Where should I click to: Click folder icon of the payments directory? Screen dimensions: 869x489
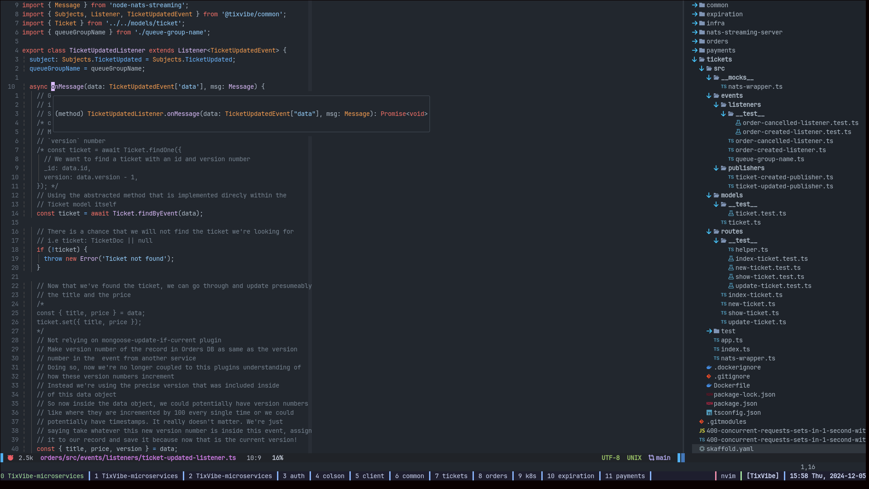point(702,50)
